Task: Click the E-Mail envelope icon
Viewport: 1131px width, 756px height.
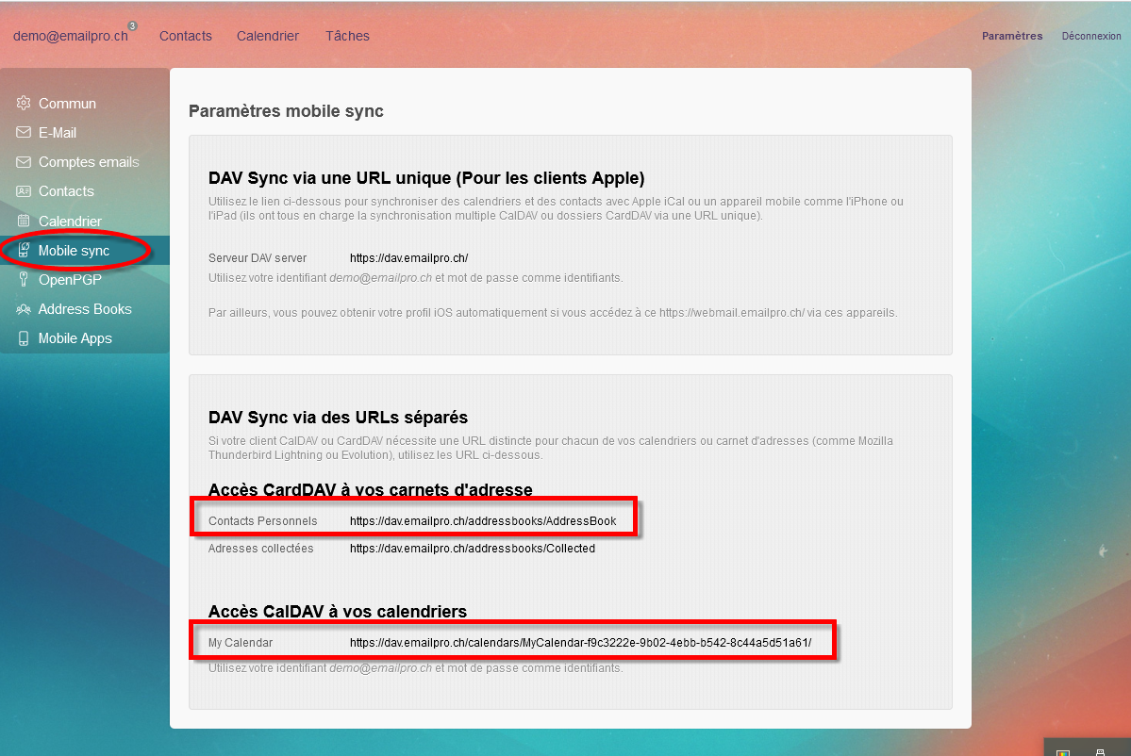Action: [24, 133]
